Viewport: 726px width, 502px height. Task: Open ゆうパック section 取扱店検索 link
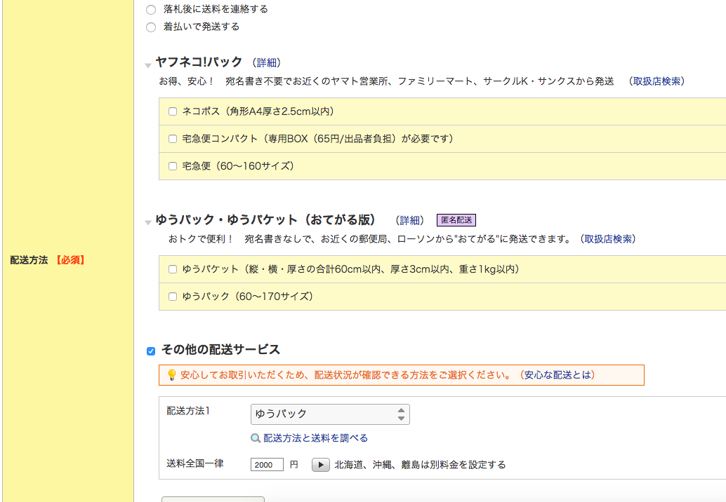pos(608,239)
